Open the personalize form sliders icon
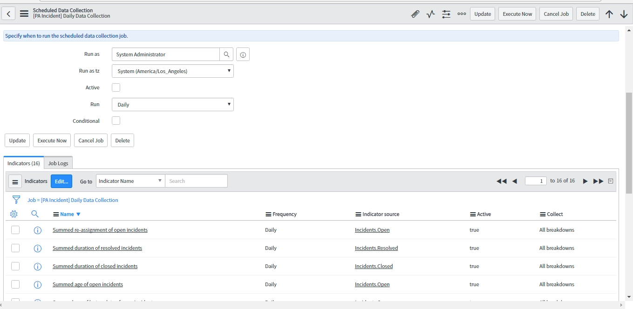This screenshot has width=633, height=309. [446, 14]
